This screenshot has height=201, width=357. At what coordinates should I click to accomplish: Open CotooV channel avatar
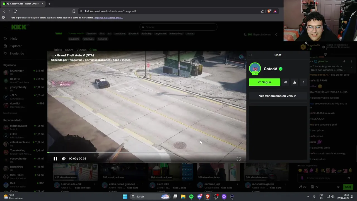[255, 69]
